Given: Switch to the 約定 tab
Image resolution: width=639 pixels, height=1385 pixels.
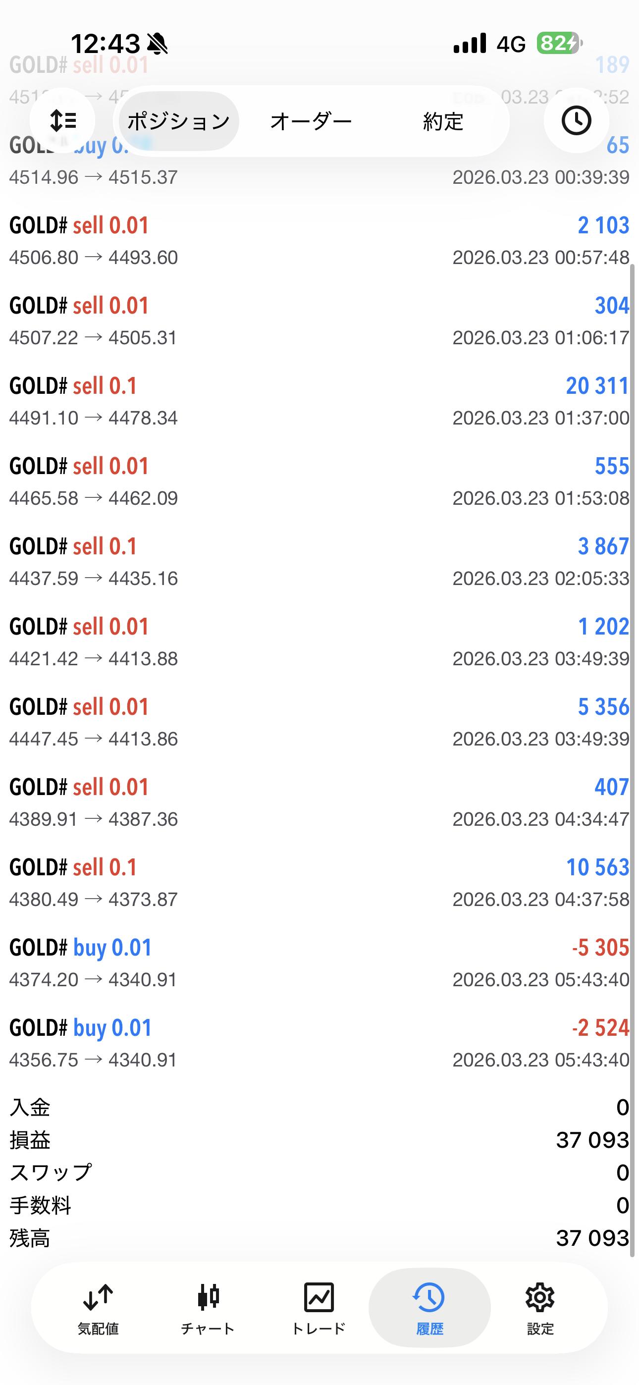Looking at the screenshot, I should (x=443, y=121).
